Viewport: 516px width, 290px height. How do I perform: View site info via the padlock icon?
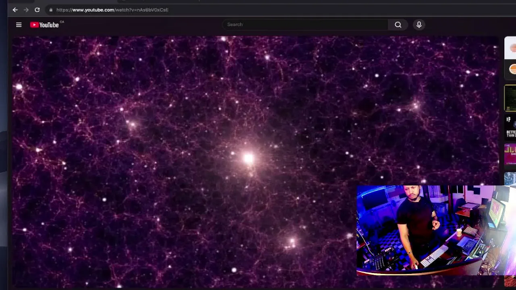coord(51,10)
